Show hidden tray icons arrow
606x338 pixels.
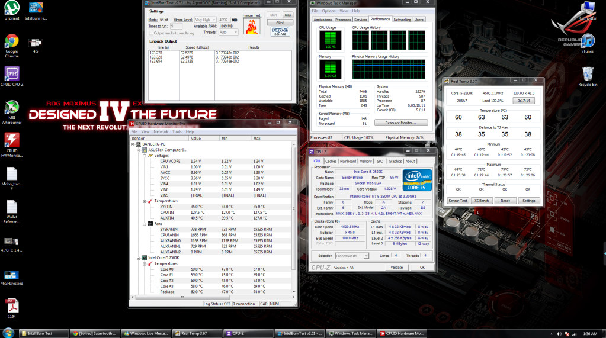551,334
